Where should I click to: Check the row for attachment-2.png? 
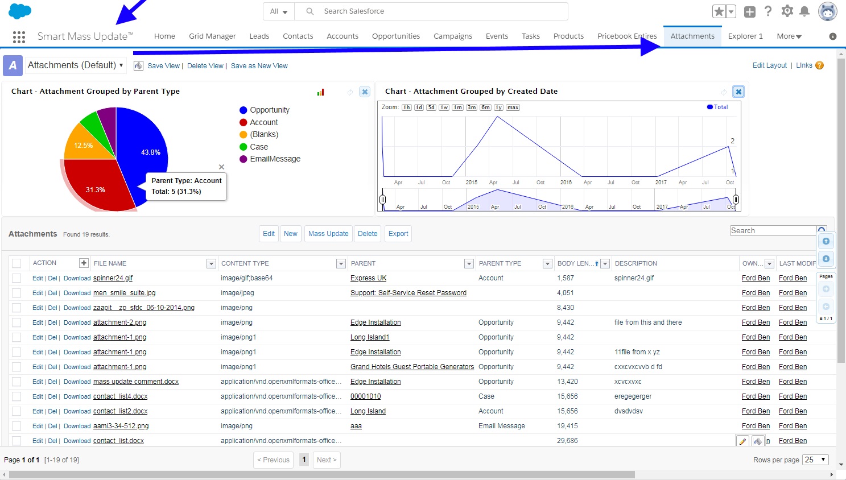point(16,322)
